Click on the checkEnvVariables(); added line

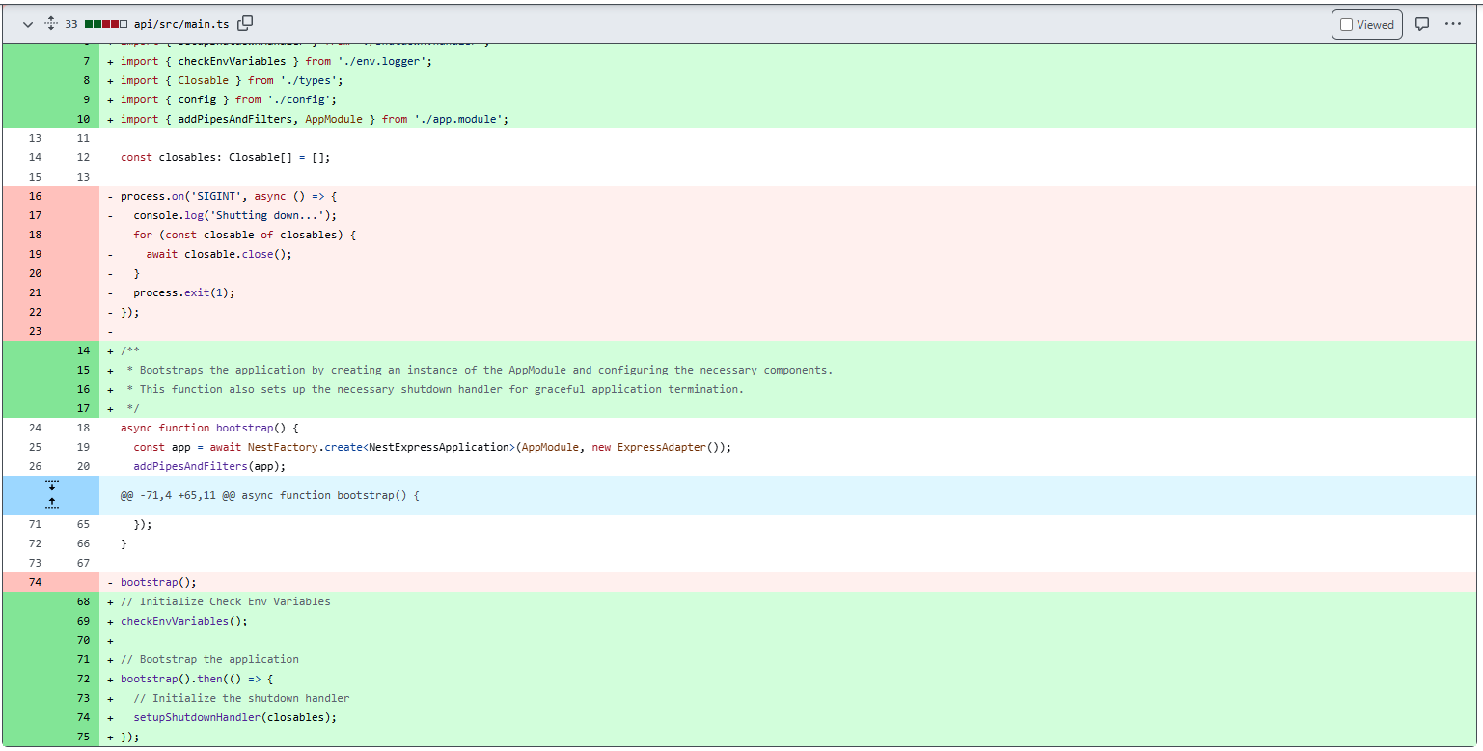coord(183,621)
